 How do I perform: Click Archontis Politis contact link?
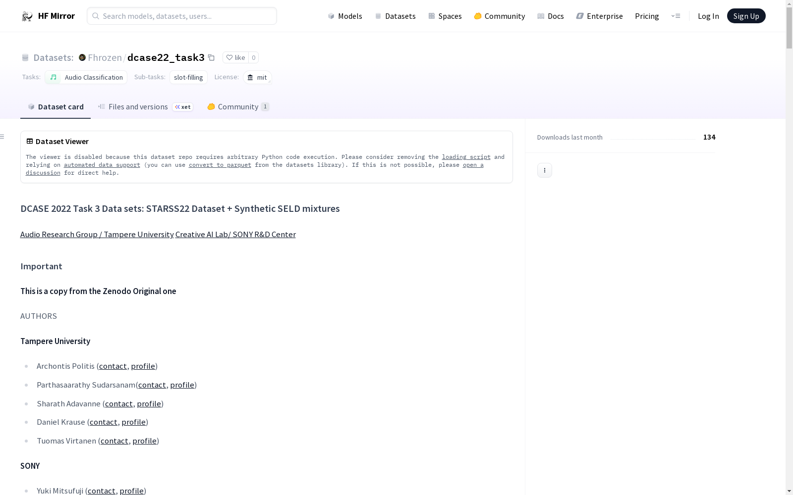pos(113,366)
